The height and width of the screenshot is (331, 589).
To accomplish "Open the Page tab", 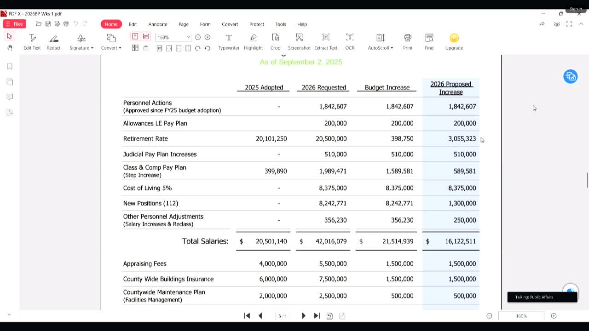I will [x=184, y=24].
